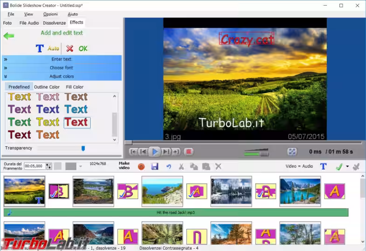Click the green checkmark icon
Image resolution: width=366 pixels, height=251 pixels.
(x=339, y=166)
